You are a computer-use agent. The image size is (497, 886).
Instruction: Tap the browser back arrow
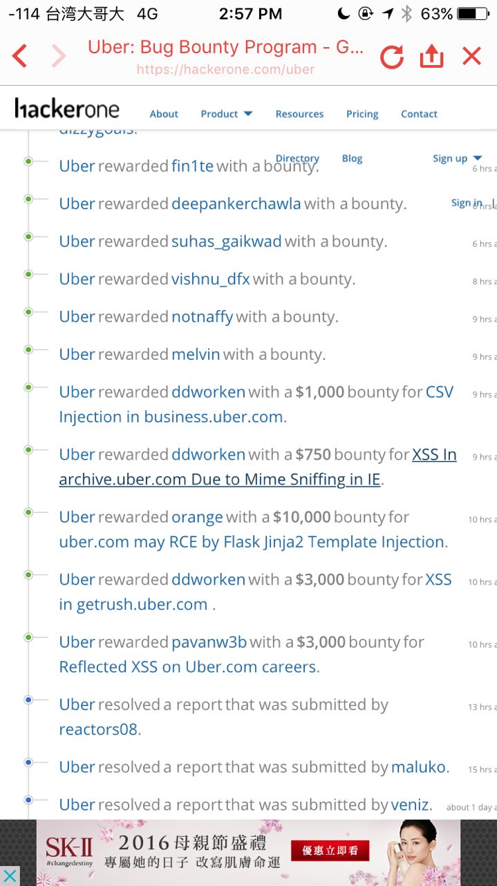pyautogui.click(x=19, y=56)
